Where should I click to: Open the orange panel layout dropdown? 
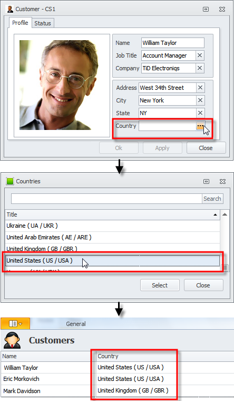(x=15, y=323)
